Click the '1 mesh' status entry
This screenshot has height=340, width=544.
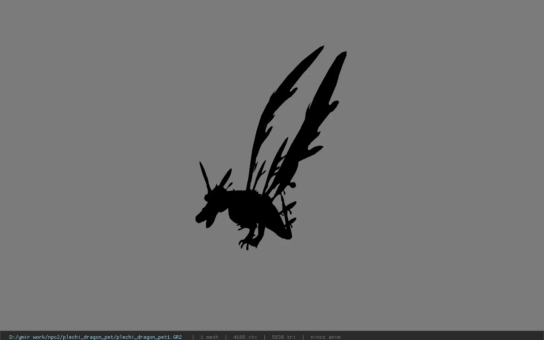coord(209,337)
